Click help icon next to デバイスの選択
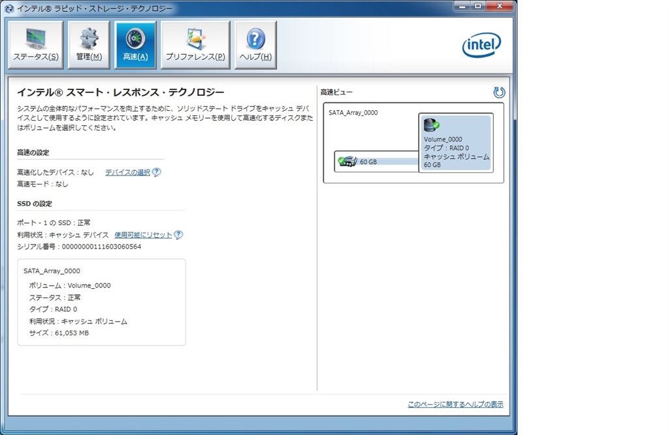This screenshot has width=669, height=435. point(157,172)
